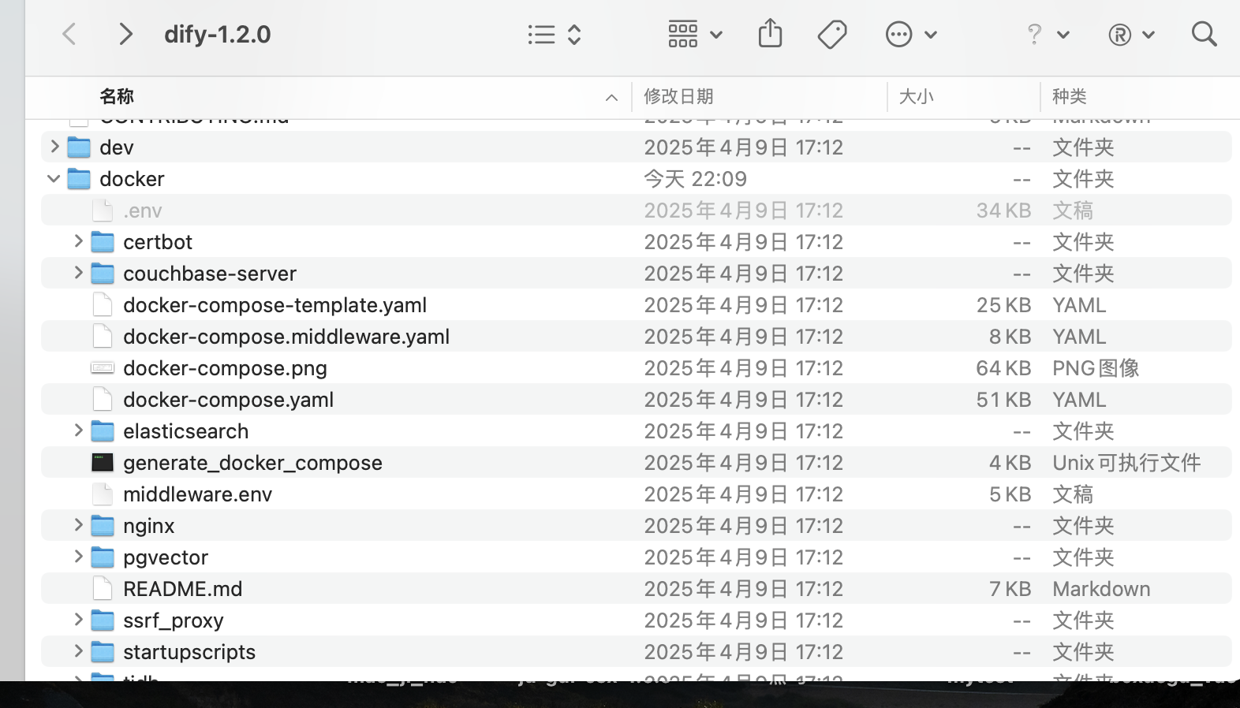The height and width of the screenshot is (708, 1240).
Task: Click the Search magnifier icon
Action: [1204, 34]
